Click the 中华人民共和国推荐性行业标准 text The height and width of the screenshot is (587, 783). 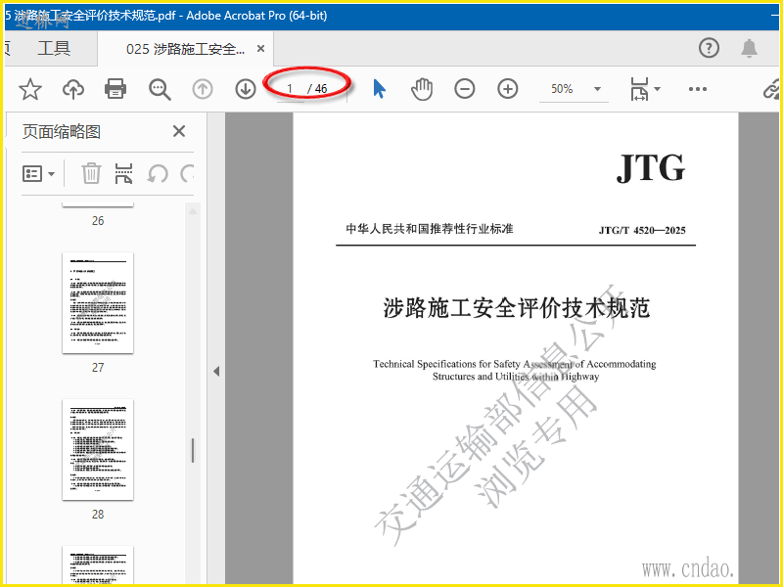click(430, 229)
